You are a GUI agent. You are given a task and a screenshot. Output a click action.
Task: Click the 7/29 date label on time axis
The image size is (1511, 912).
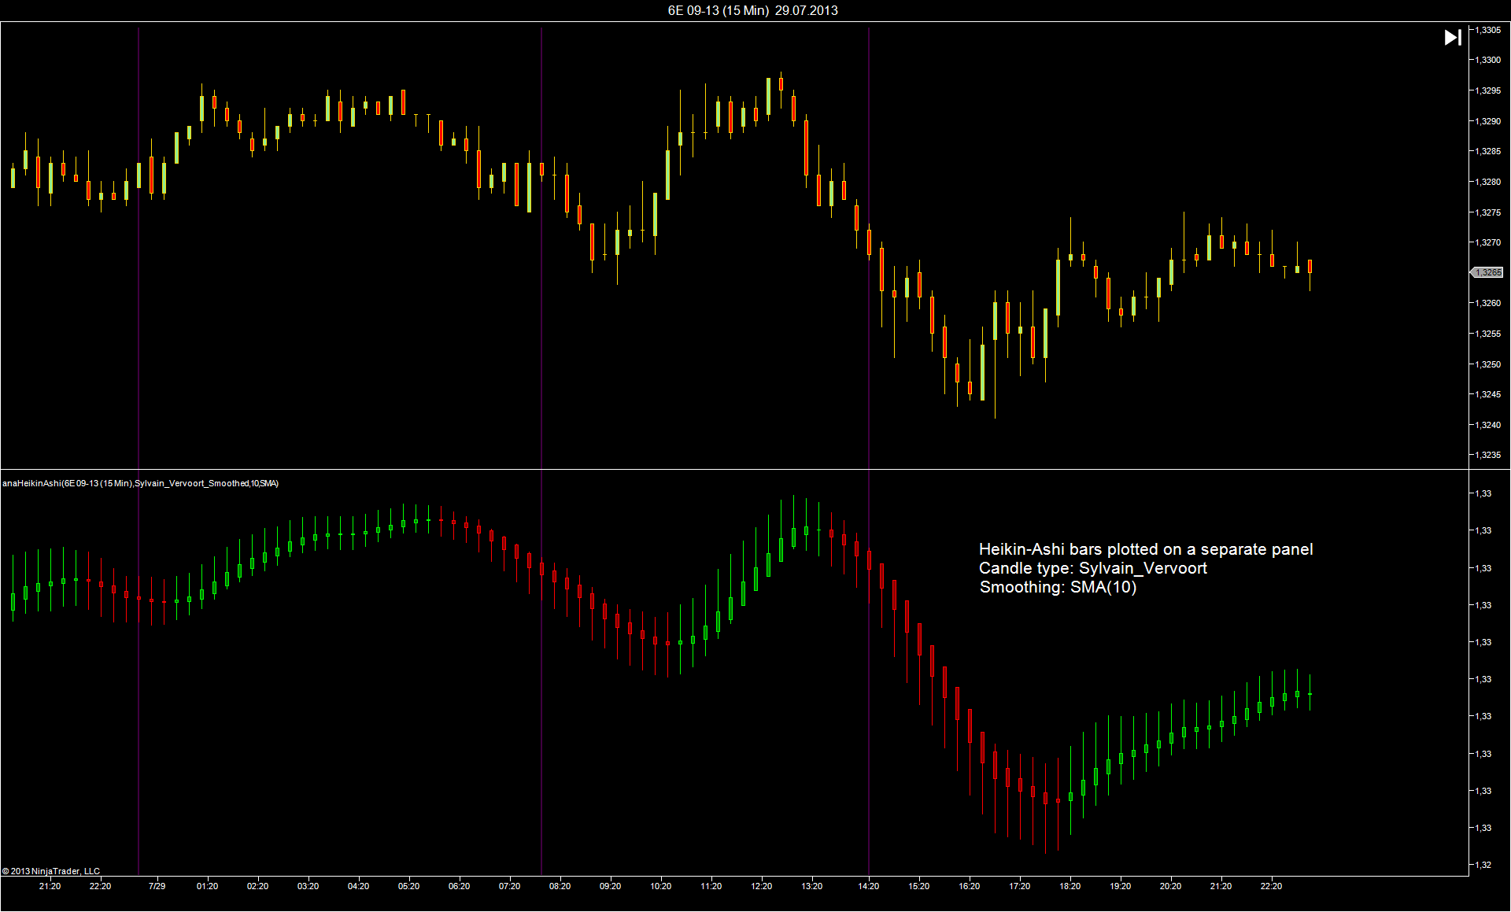[157, 886]
